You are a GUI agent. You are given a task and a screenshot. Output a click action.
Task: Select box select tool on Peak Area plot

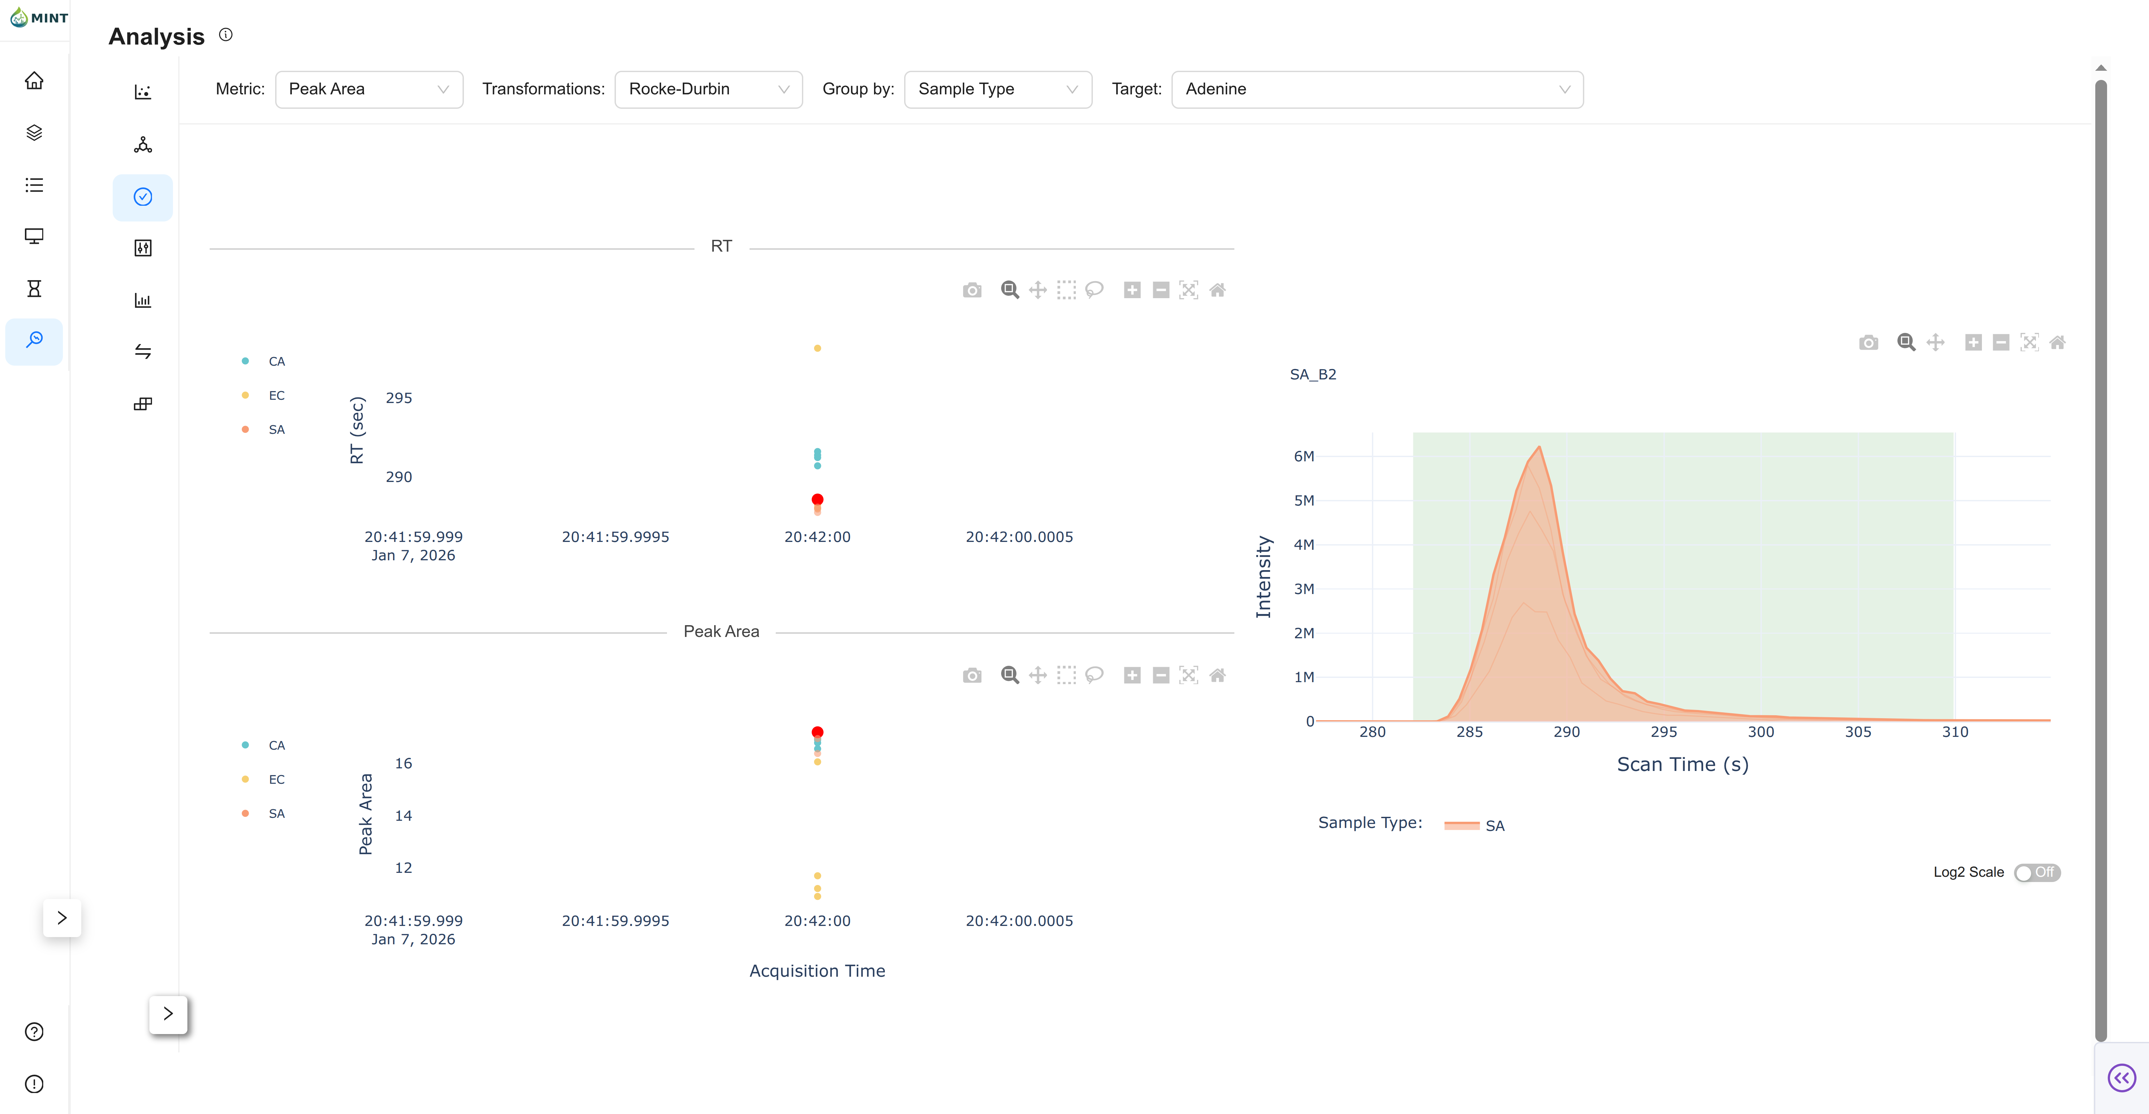tap(1066, 675)
